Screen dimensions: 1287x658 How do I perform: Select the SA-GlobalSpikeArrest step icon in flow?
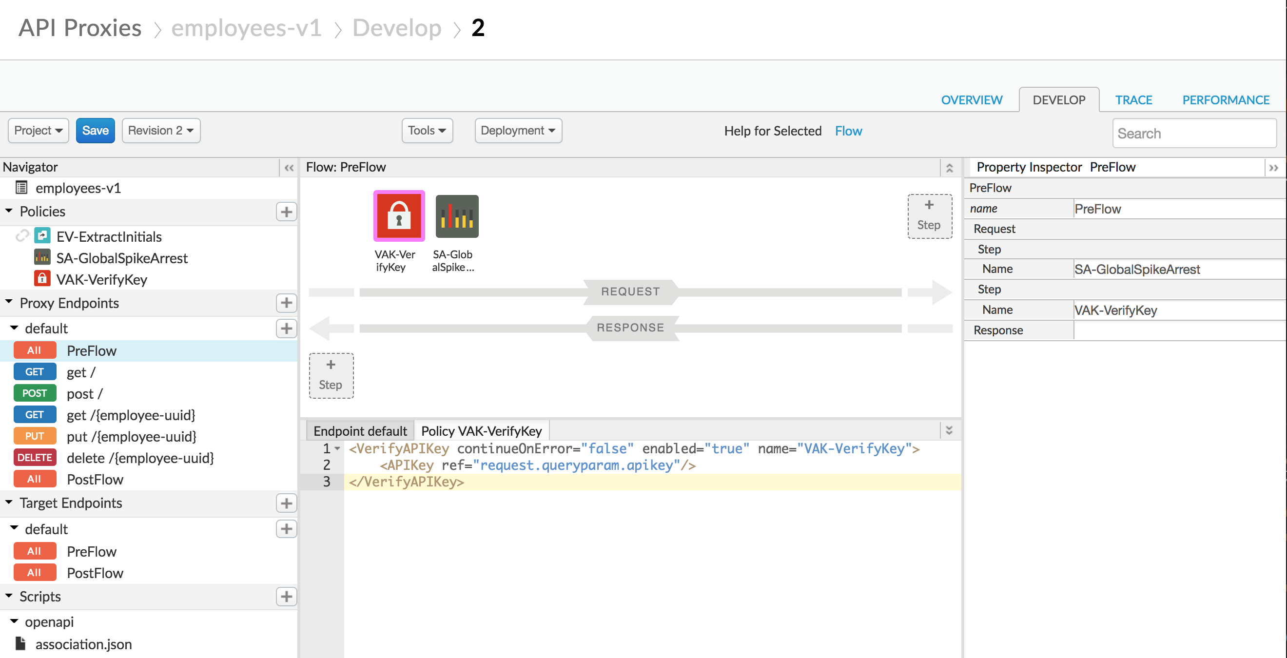457,216
